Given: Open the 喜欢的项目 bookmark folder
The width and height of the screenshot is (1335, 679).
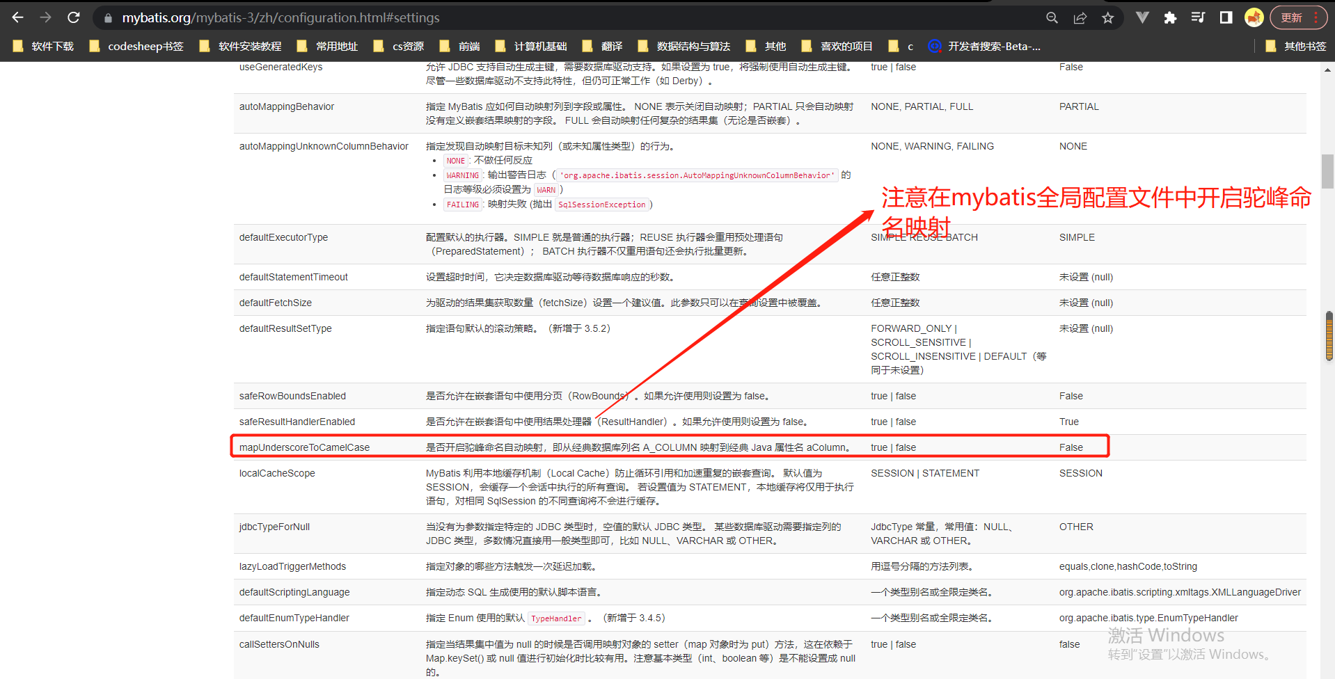Looking at the screenshot, I should pos(837,46).
